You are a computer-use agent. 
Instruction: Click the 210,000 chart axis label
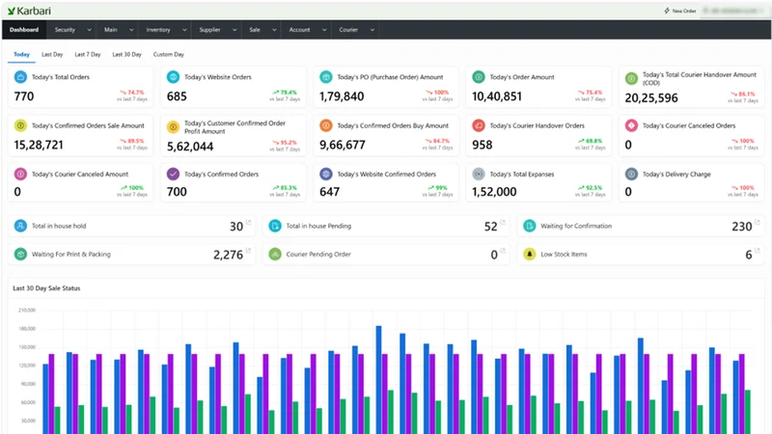click(x=27, y=310)
